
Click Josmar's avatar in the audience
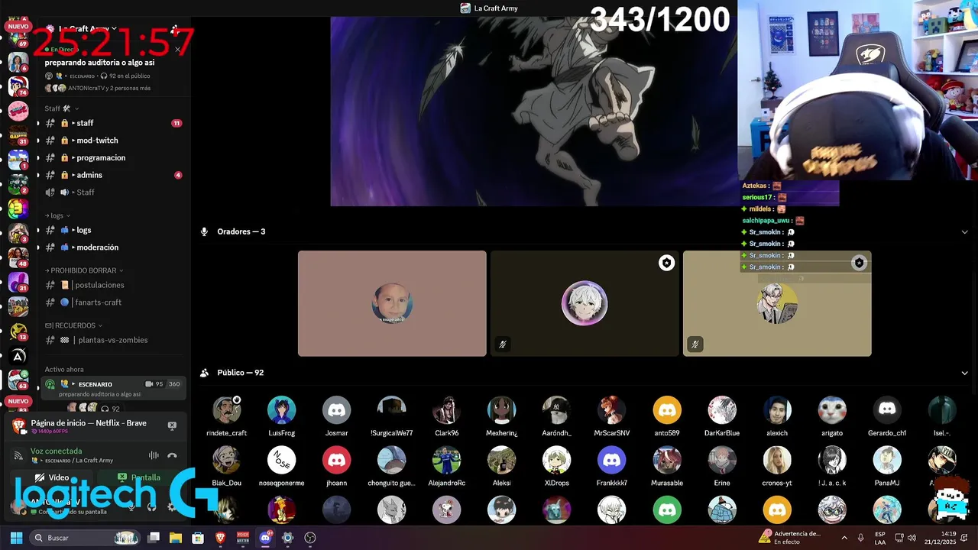pyautogui.click(x=336, y=410)
